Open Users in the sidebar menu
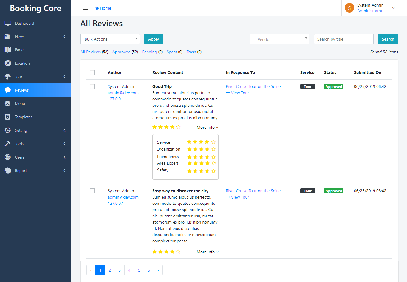 pyautogui.click(x=20, y=157)
